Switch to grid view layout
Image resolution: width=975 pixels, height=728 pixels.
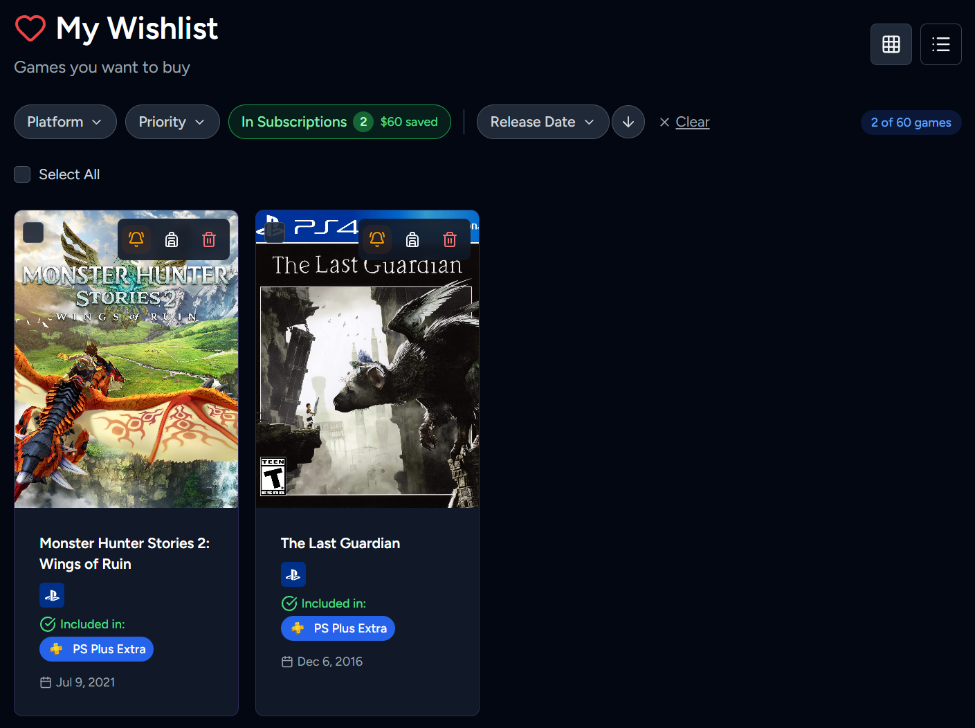891,44
